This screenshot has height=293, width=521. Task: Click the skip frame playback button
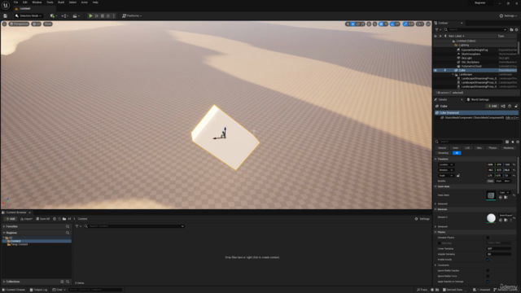[97, 15]
